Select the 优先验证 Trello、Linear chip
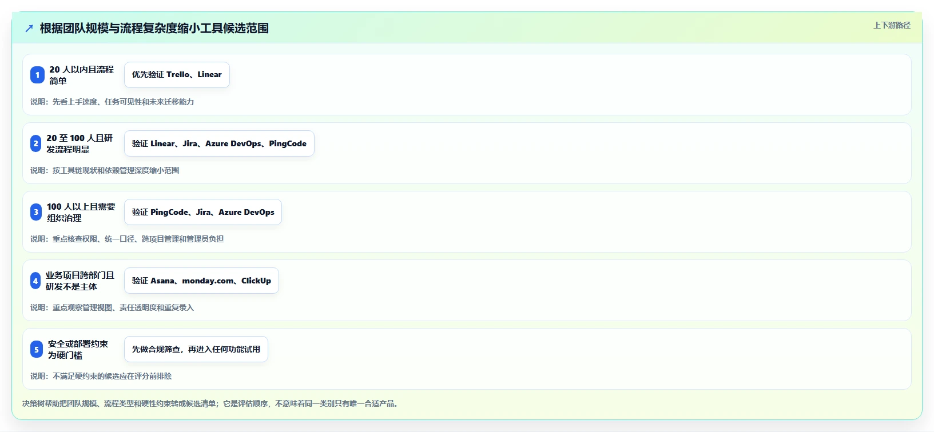This screenshot has width=934, height=432. coord(177,75)
